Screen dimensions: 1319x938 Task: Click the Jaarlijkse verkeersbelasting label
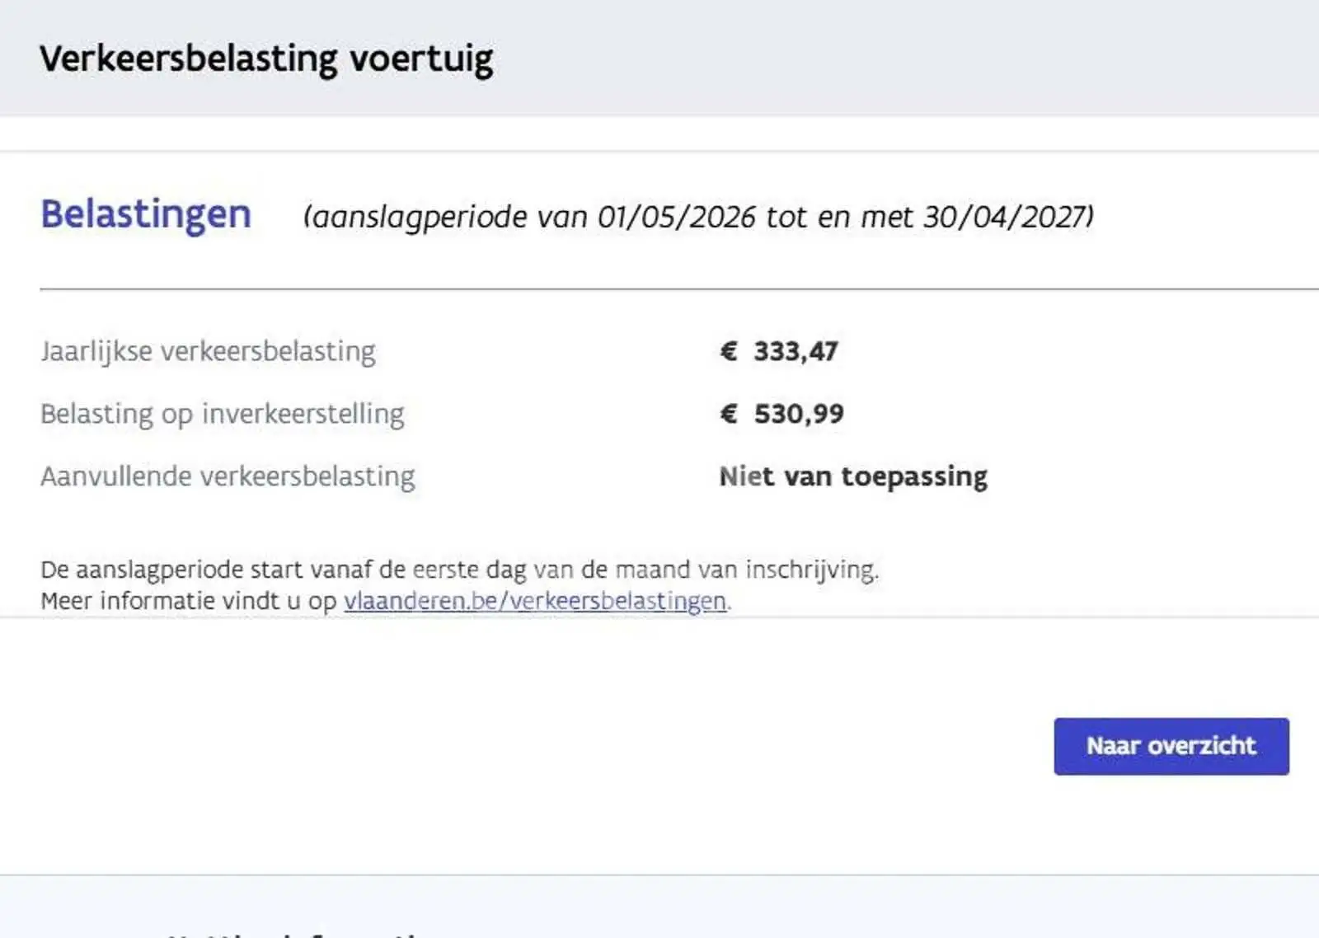point(208,352)
